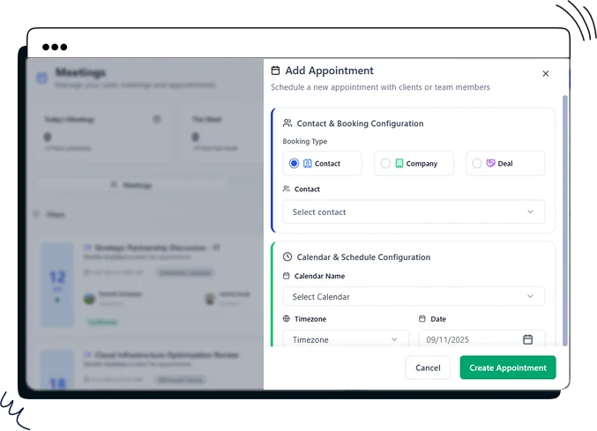The height and width of the screenshot is (431, 597).
Task: Click the handshake Deal icon
Action: 490,163
